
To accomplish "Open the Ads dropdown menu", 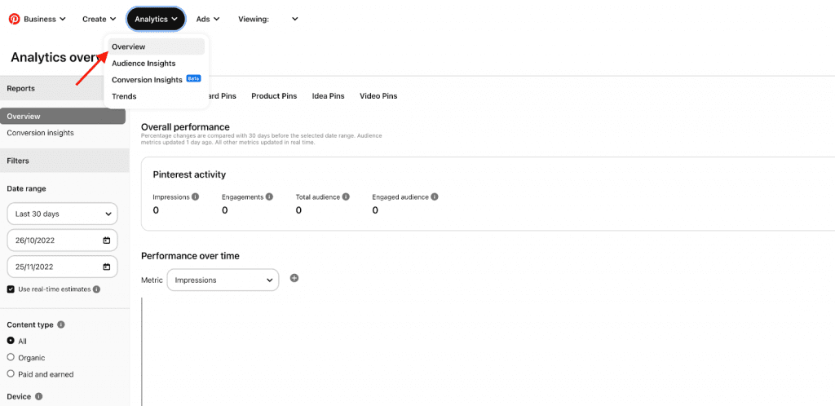I will tap(208, 19).
